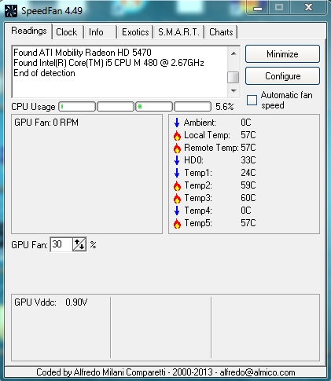The height and width of the screenshot is (381, 331).
Task: Close the SpeedFan window
Action: click(308, 7)
